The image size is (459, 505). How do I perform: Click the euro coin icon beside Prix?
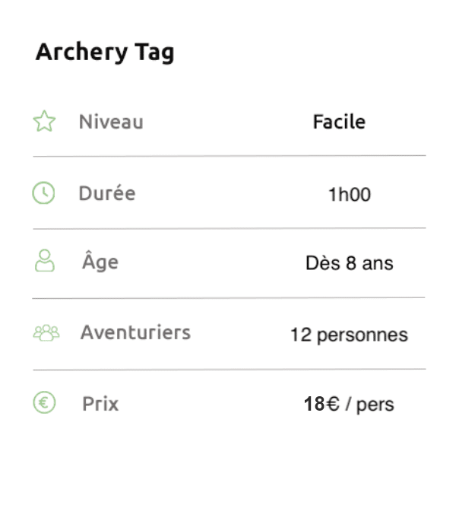(x=44, y=402)
